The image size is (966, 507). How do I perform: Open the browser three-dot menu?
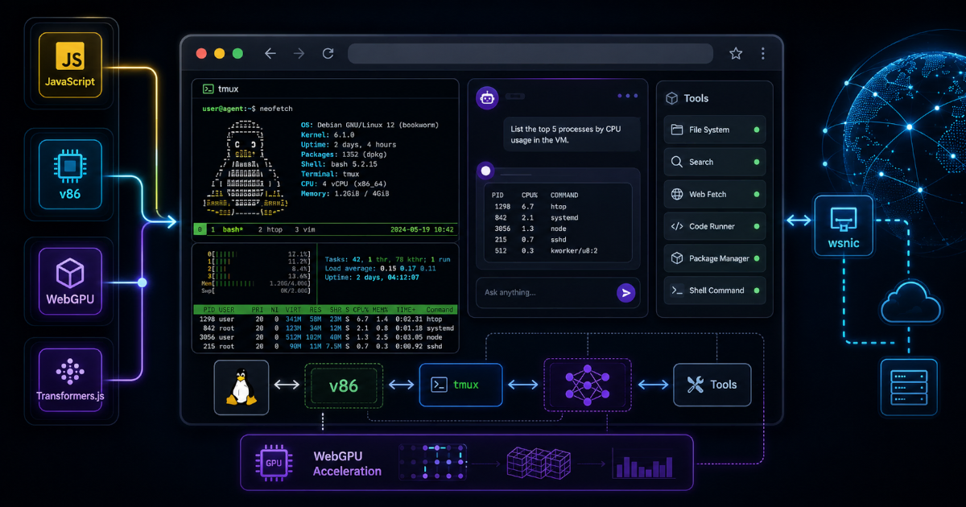tap(763, 53)
